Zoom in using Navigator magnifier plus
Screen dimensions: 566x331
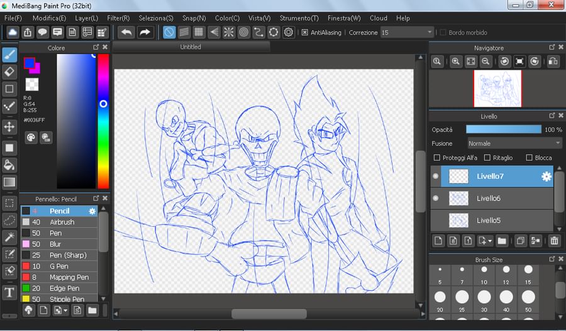click(x=456, y=62)
